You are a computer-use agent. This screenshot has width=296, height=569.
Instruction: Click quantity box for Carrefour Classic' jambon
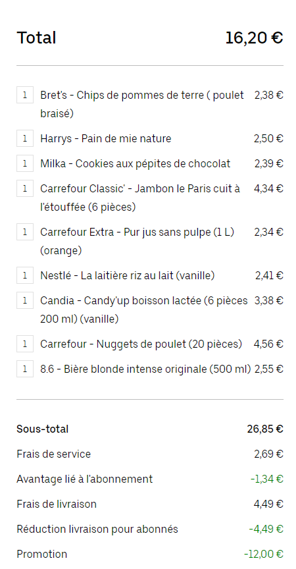click(x=25, y=188)
